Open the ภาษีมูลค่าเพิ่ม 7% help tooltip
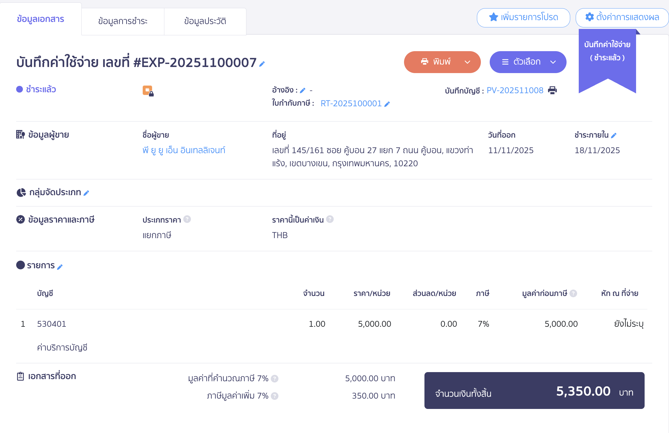Viewport: 669px width, 433px height. [275, 396]
